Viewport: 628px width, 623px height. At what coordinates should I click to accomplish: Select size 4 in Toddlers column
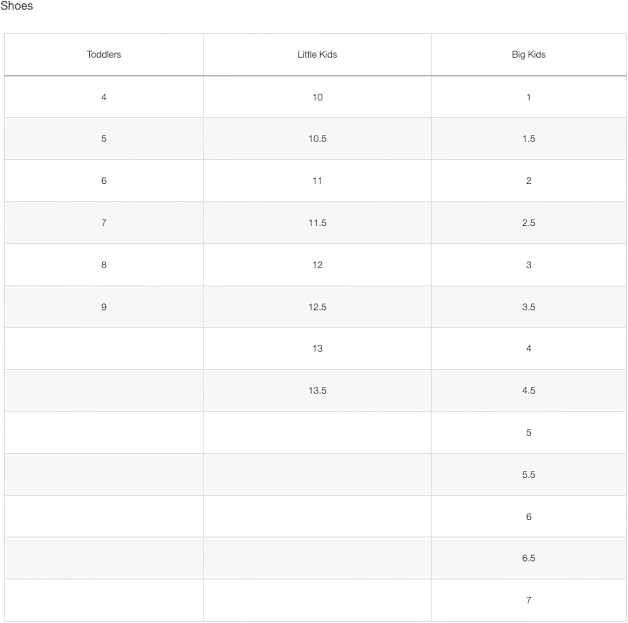point(104,97)
